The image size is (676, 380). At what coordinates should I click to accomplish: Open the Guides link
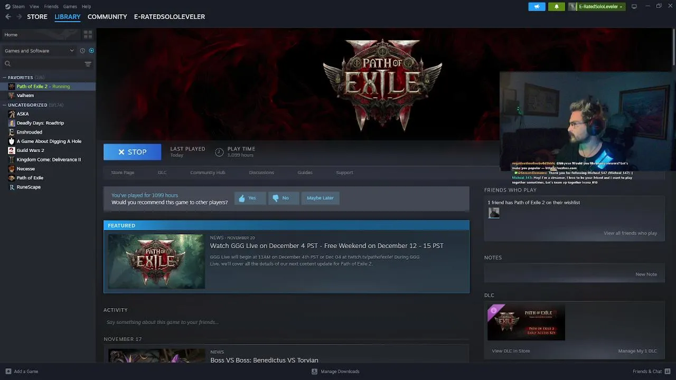[305, 173]
